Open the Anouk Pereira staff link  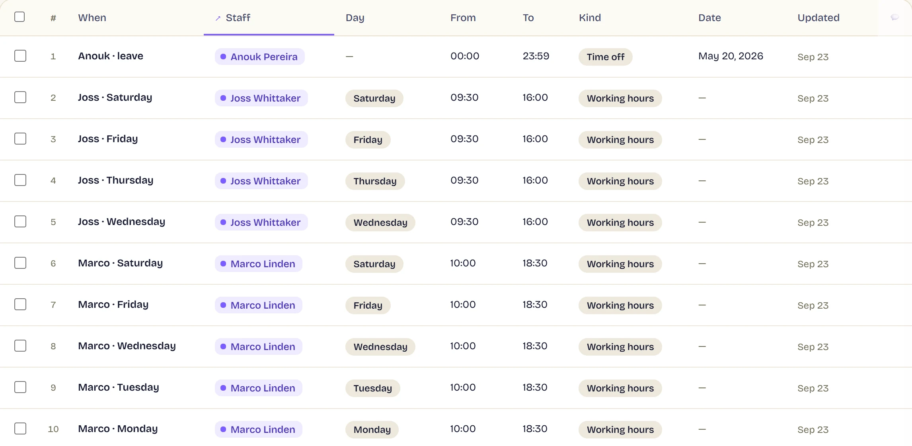click(x=260, y=57)
